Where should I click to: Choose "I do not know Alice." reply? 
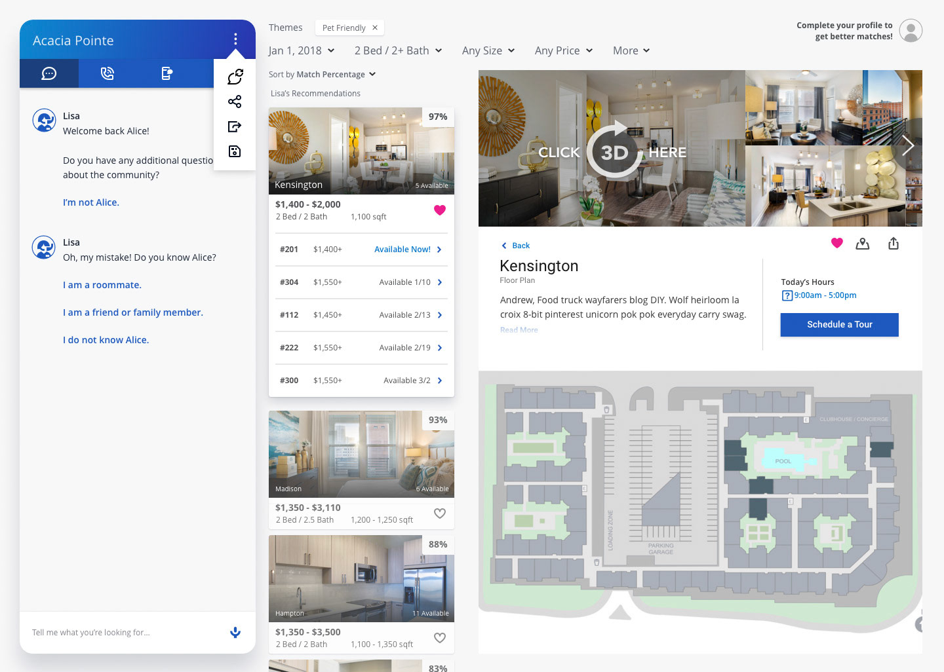click(x=106, y=340)
